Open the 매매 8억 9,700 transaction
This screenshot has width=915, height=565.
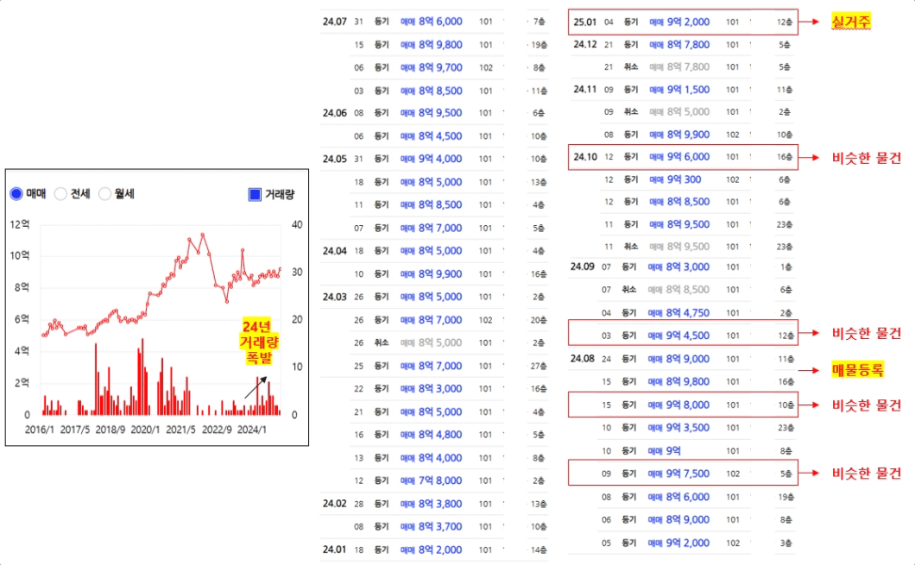point(432,67)
